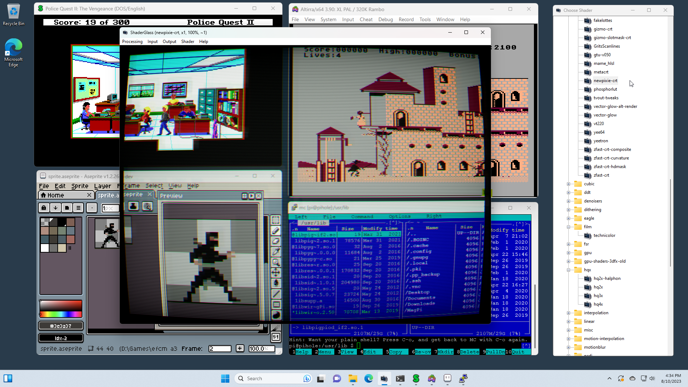This screenshot has width=688, height=387.
Task: Collapse the hqx folder node
Action: pyautogui.click(x=568, y=270)
